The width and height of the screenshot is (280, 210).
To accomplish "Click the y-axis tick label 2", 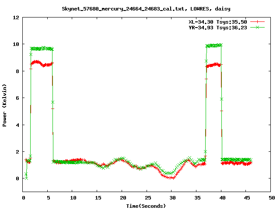I will [17, 152].
